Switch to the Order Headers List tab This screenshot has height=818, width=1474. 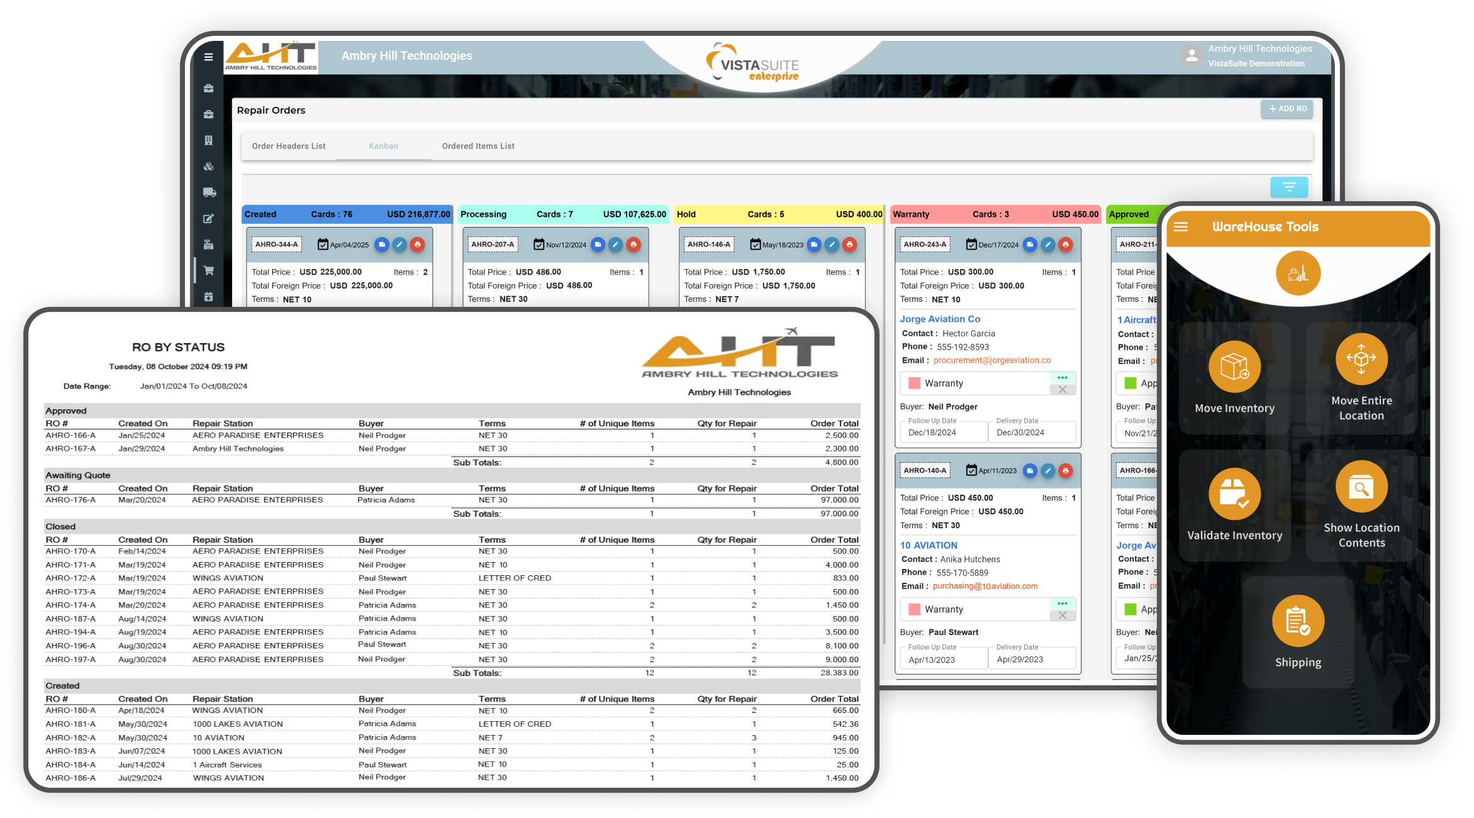(x=289, y=146)
